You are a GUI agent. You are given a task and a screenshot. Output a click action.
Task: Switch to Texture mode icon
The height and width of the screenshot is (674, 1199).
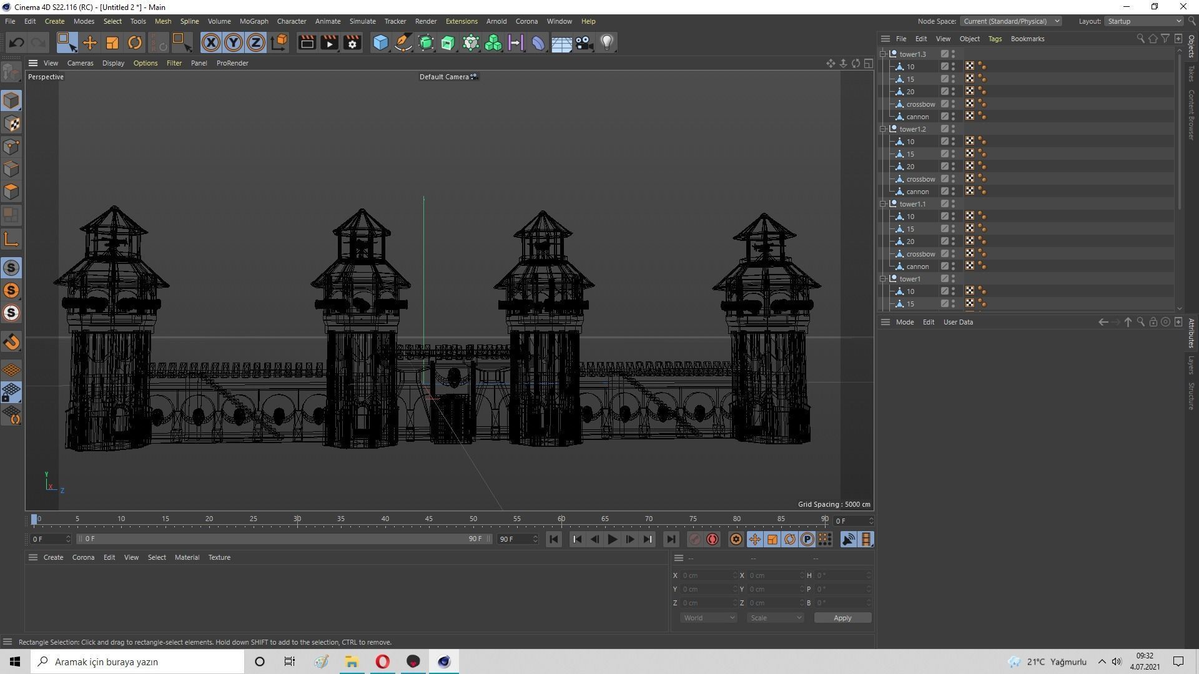pos(11,124)
